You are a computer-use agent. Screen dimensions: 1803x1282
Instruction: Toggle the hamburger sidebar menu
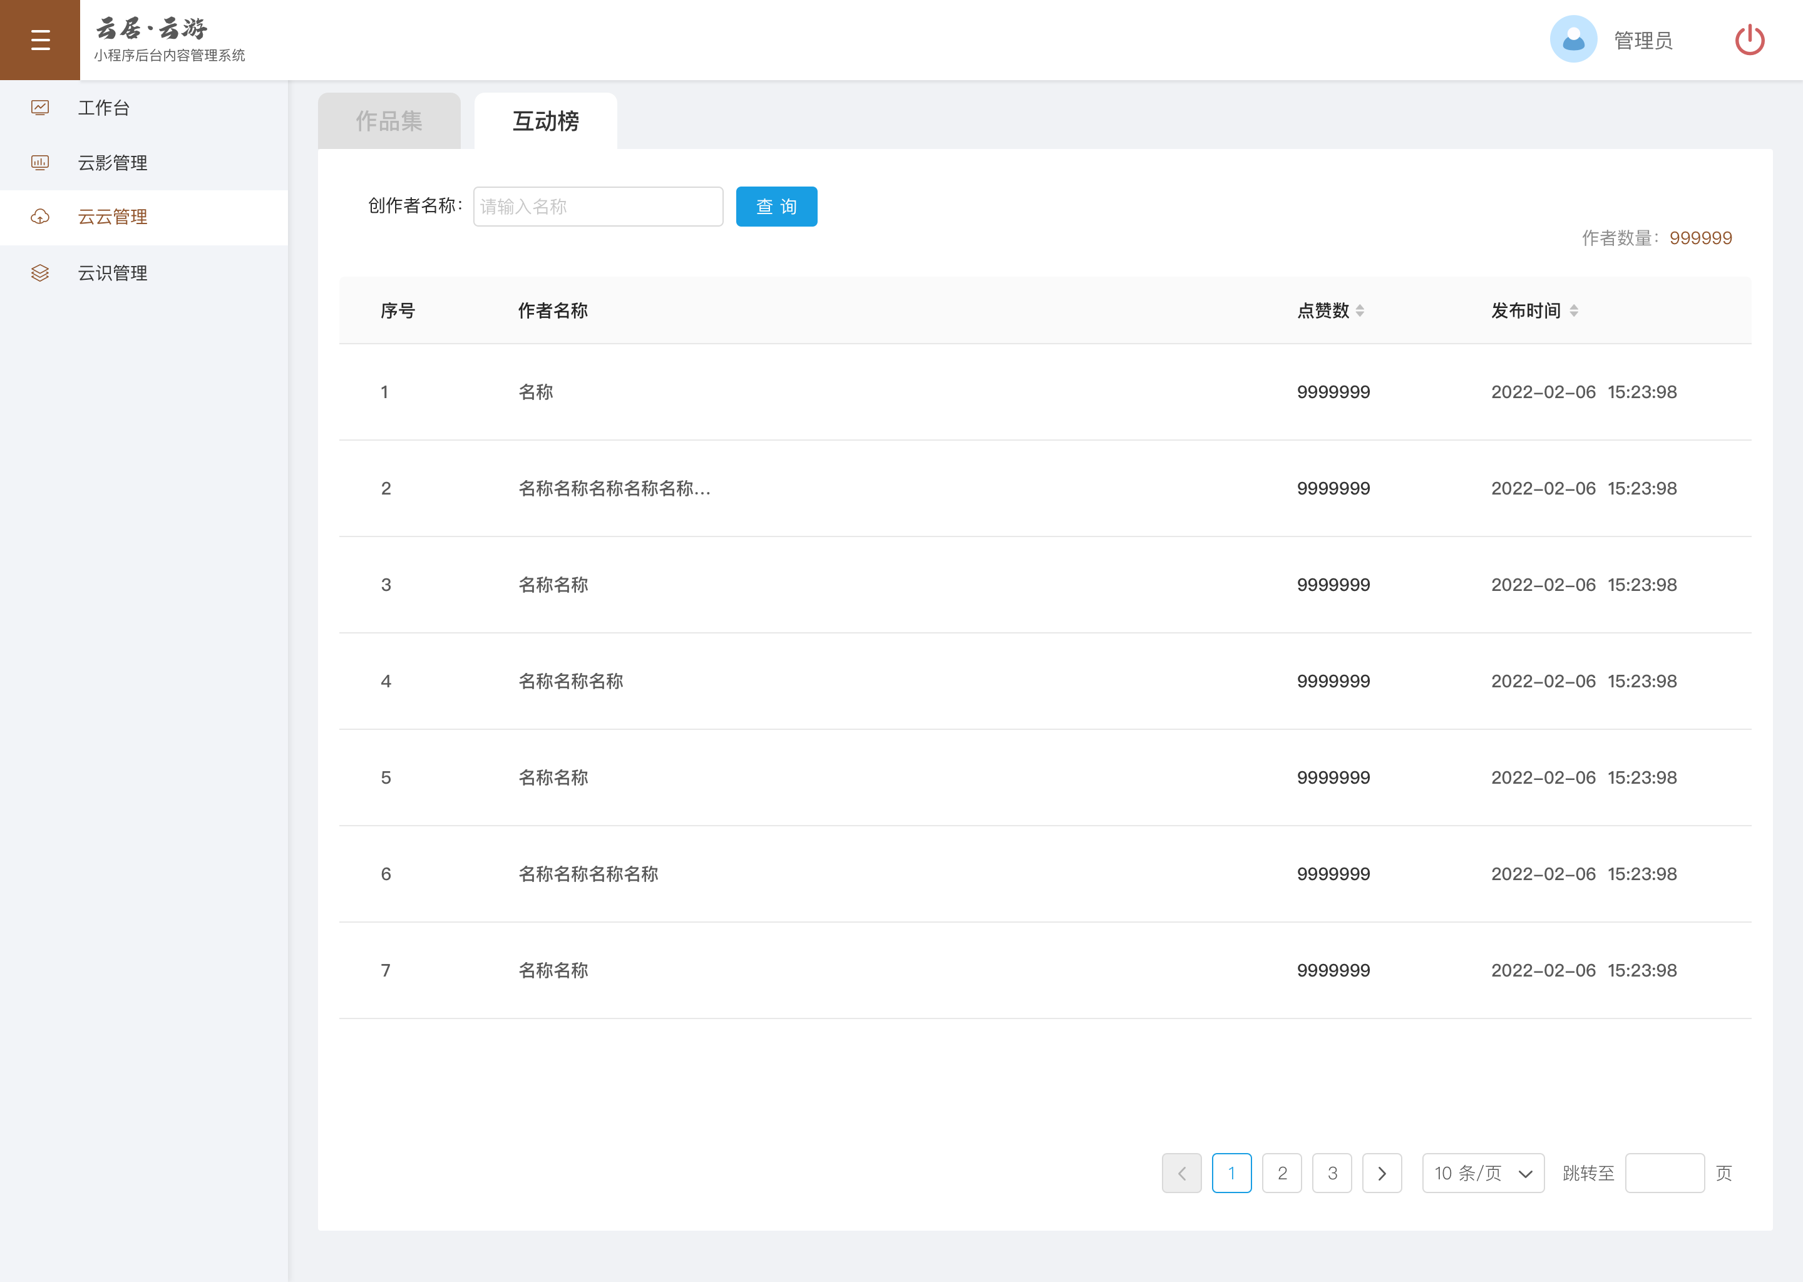tap(40, 40)
